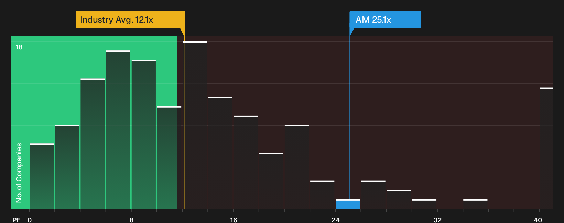Screen dimensions: 564x223
Task: Click the AM 25.1x blue label
Action: pos(385,20)
